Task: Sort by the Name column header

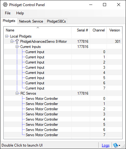Action: click(38, 30)
